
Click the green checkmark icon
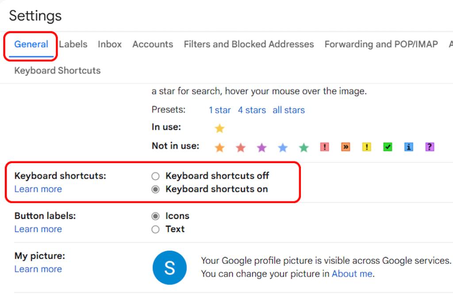388,147
